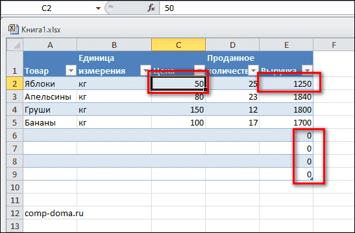Click the 0 value in row 8

coord(309,161)
